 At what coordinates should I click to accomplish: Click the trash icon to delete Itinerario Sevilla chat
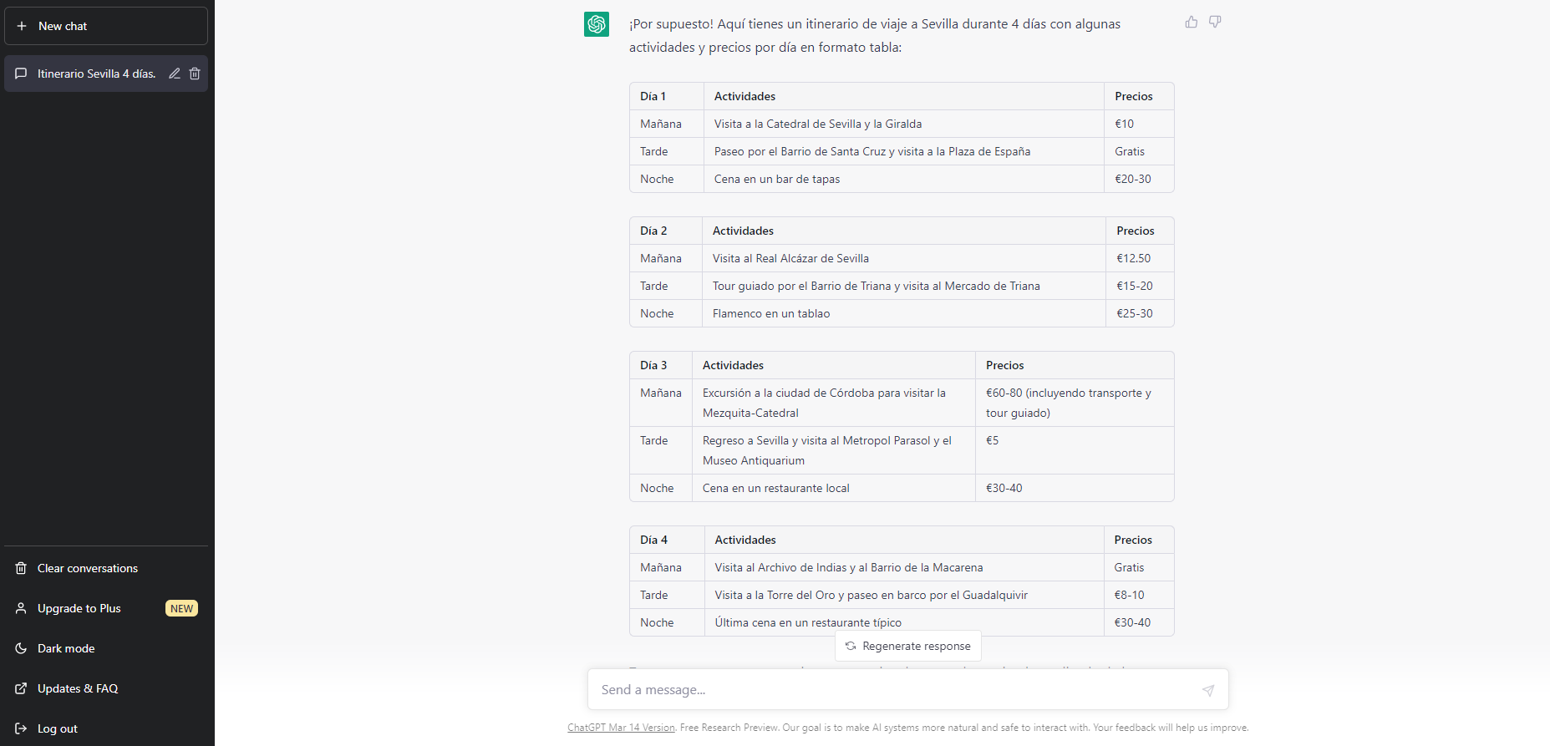click(x=195, y=74)
